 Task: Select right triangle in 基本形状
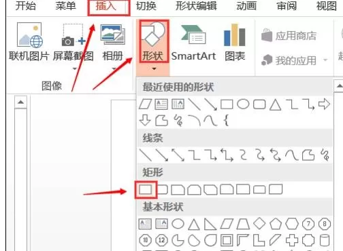pyautogui.click(x=210, y=225)
